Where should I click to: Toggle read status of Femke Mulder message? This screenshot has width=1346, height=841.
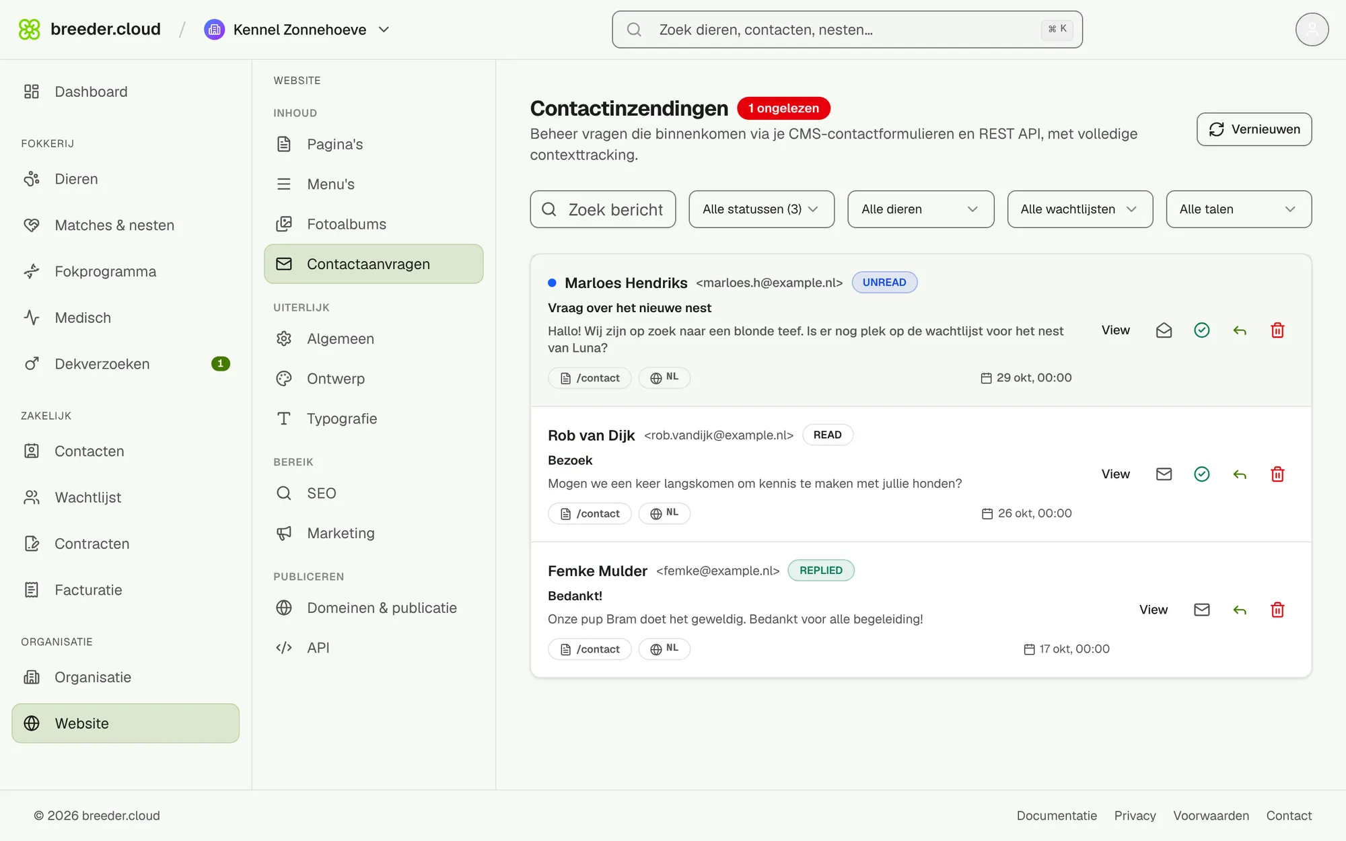pyautogui.click(x=1201, y=610)
